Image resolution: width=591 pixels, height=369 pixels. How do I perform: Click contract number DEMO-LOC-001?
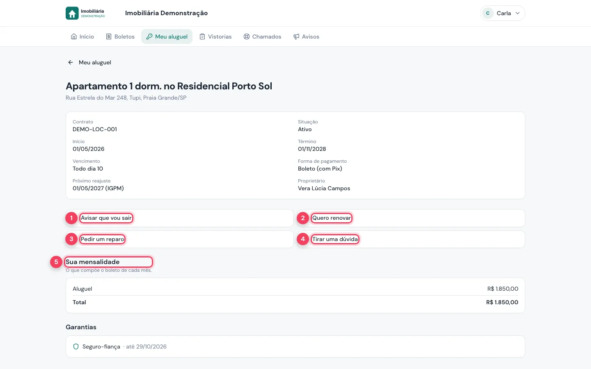95,129
